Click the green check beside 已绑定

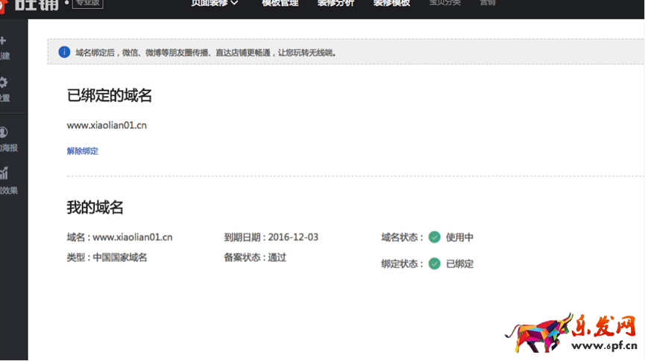(x=435, y=263)
